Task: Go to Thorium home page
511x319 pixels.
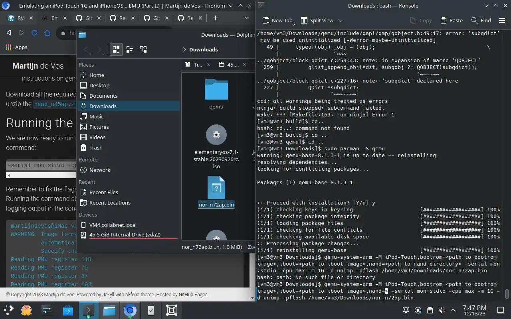Action: [x=47, y=33]
